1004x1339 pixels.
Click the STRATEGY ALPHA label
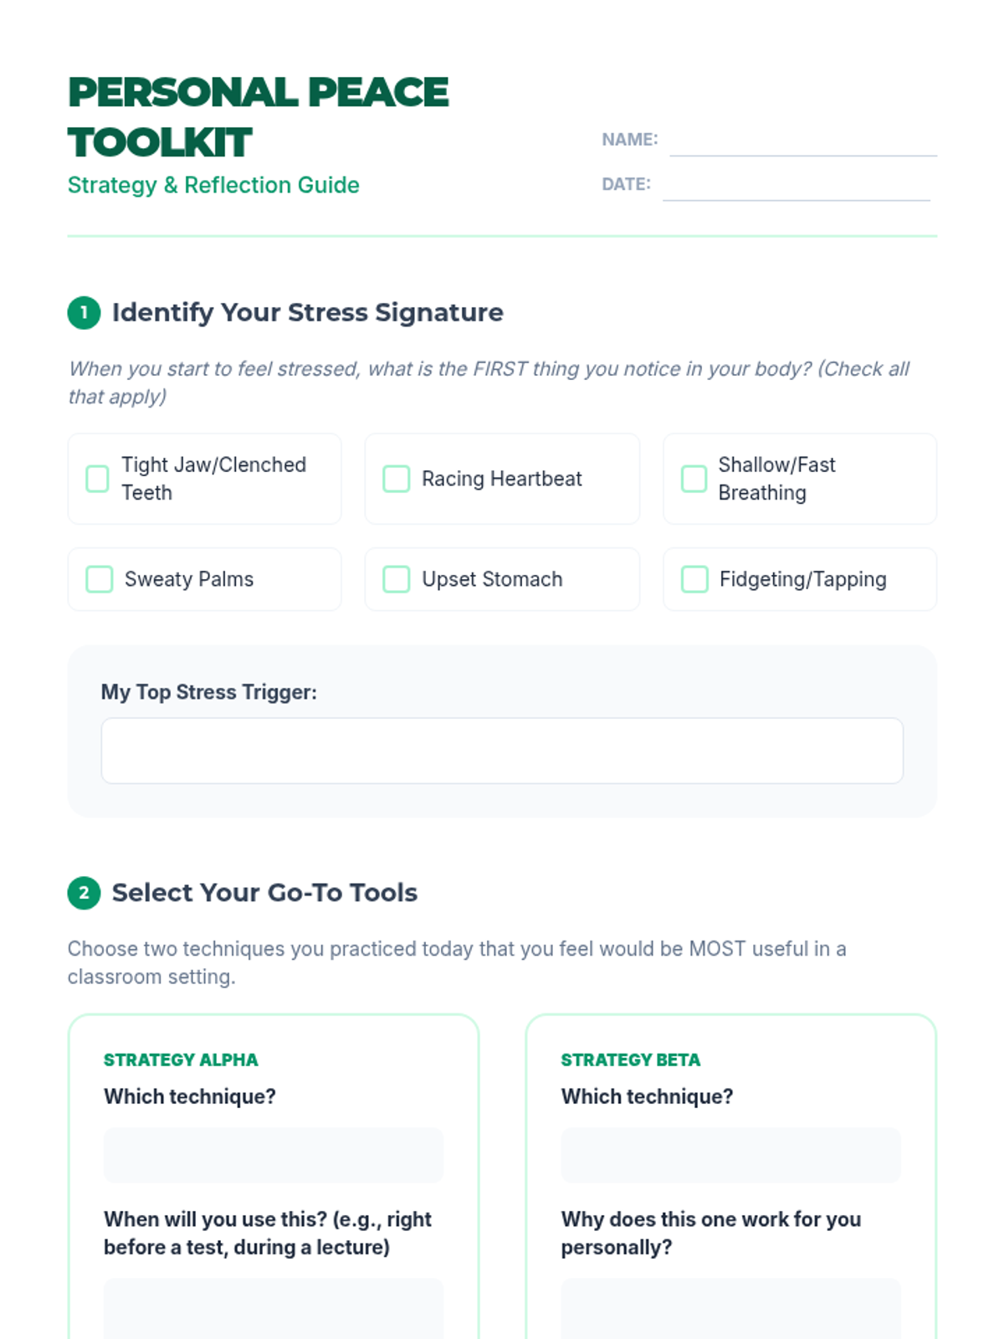pos(181,1059)
